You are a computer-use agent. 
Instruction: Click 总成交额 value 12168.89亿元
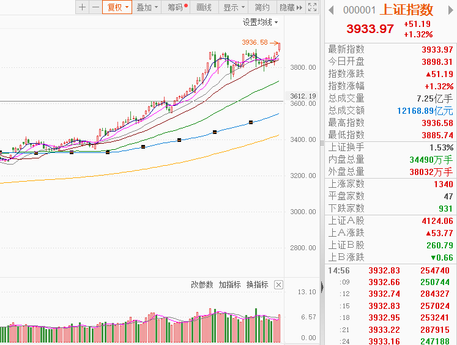tap(425, 111)
